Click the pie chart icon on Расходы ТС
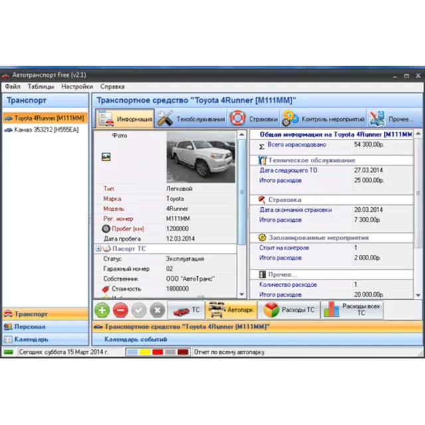This screenshot has height=425, width=425. tap(271, 310)
